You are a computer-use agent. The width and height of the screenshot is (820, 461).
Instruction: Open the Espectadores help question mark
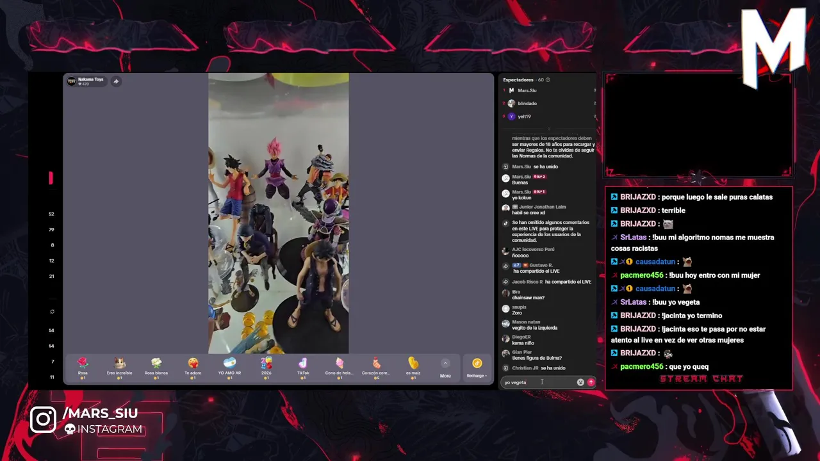click(x=548, y=80)
